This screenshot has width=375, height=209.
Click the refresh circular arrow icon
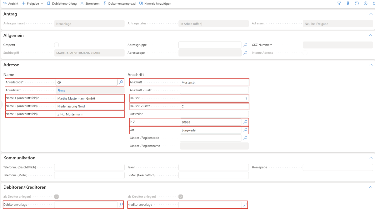pyautogui.click(x=357, y=3)
